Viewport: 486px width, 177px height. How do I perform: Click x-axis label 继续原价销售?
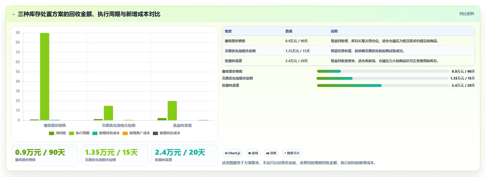[55, 125]
